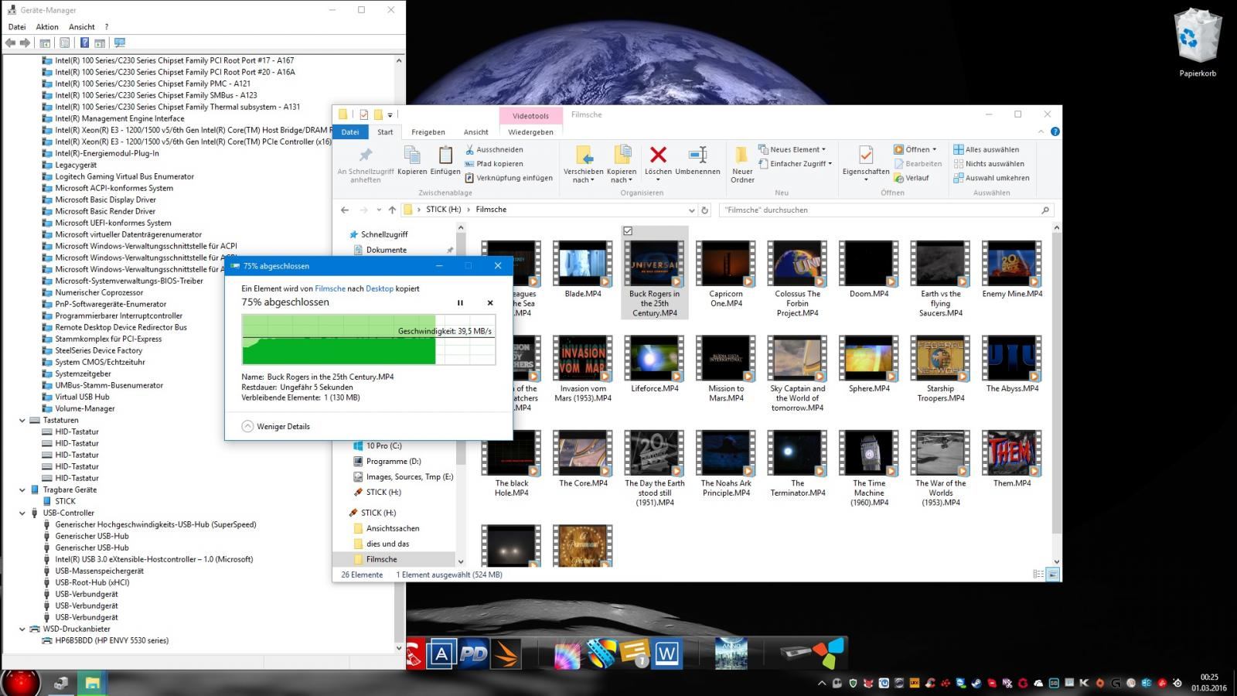The image size is (1237, 696).
Task: Click the Desktop link in copy dialog
Action: tap(380, 288)
